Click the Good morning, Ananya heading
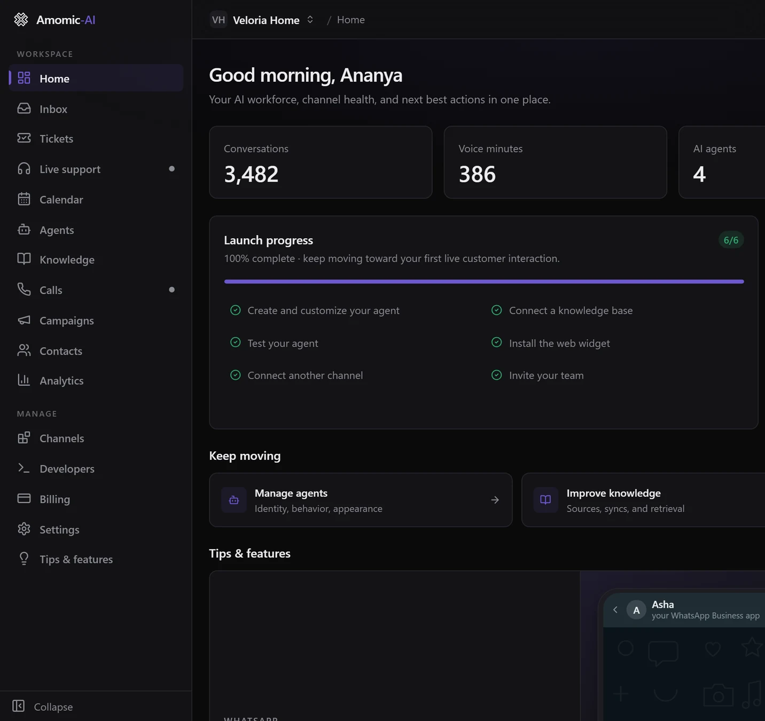 [x=306, y=75]
